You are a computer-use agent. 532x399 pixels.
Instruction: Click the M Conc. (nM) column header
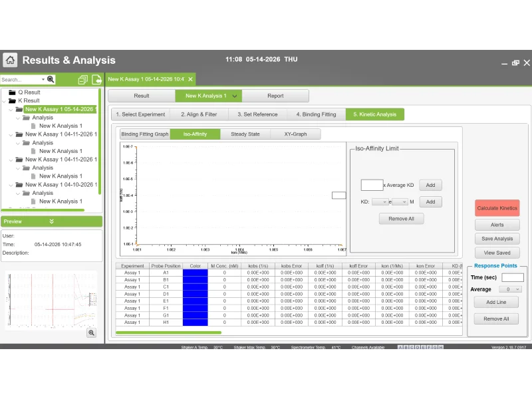pos(224,266)
